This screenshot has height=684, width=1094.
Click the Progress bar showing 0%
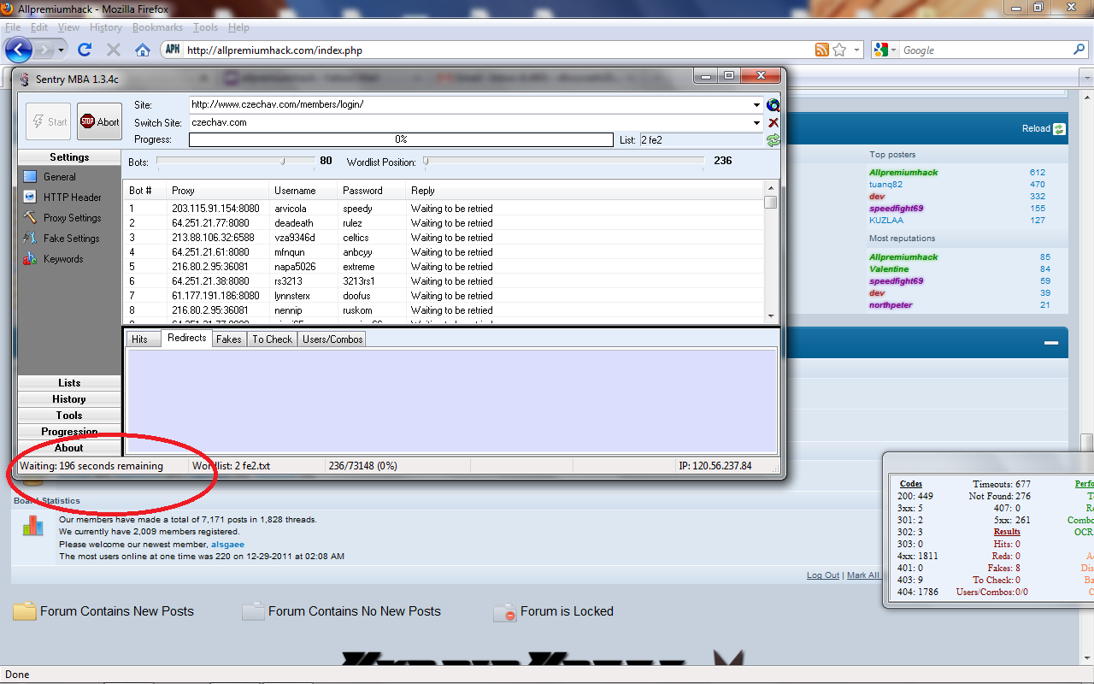(400, 139)
